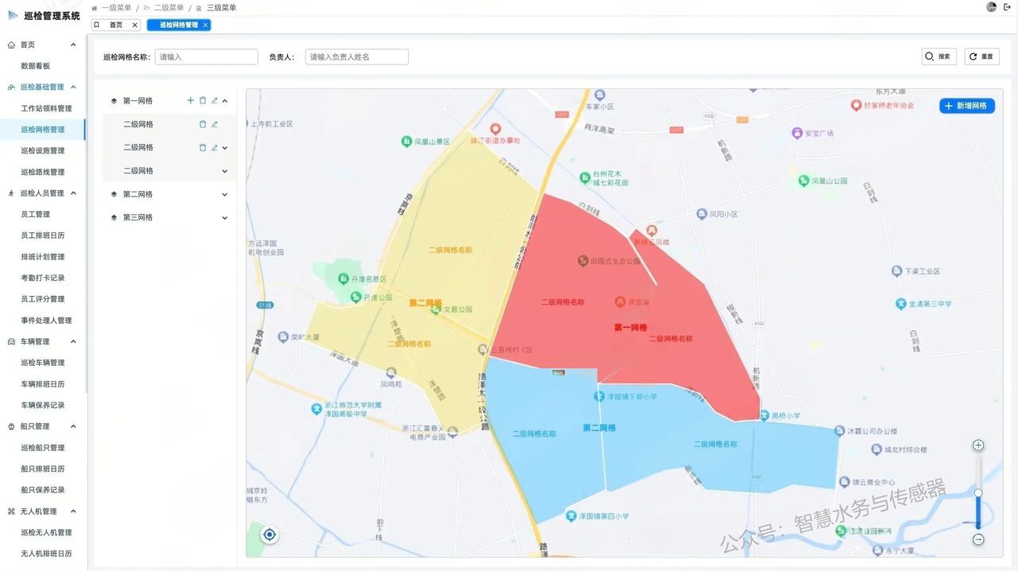Focus the 负责人 name input field

pos(357,56)
